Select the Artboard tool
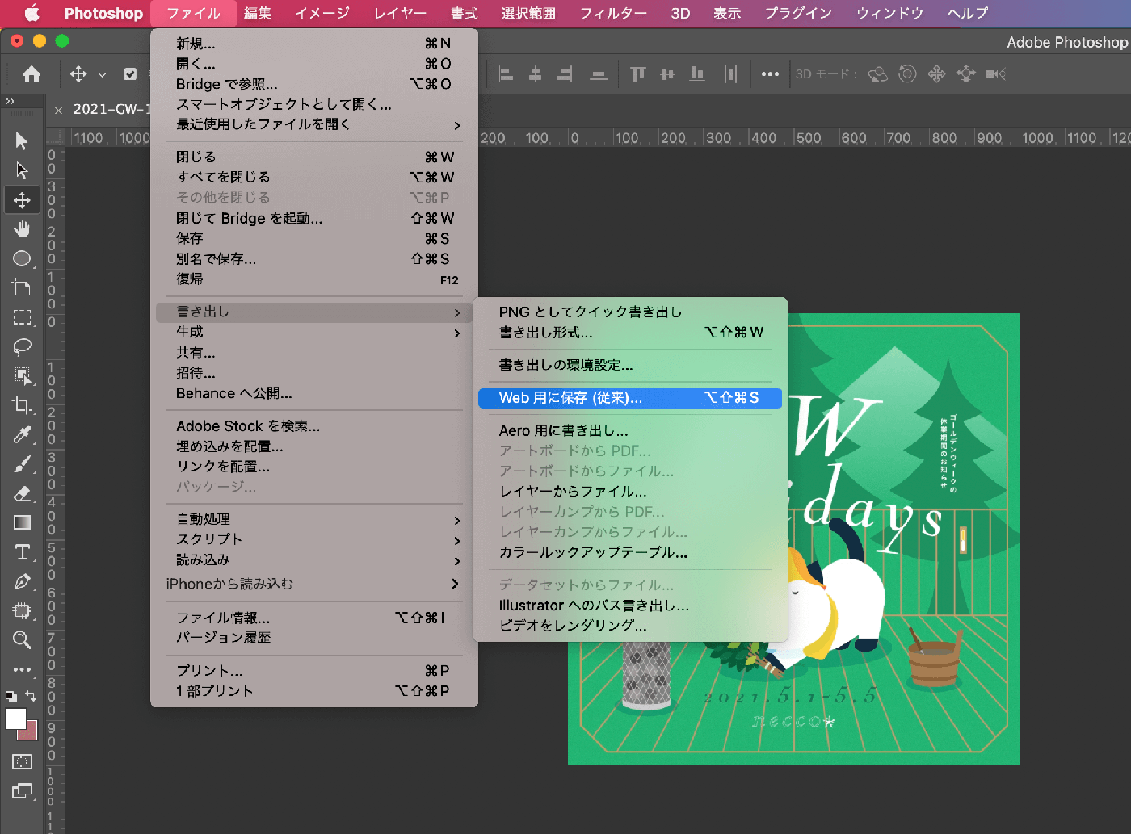The height and width of the screenshot is (834, 1131). tap(22, 287)
